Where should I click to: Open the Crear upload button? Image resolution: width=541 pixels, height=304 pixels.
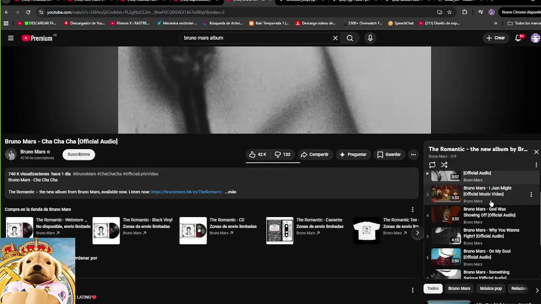495,38
